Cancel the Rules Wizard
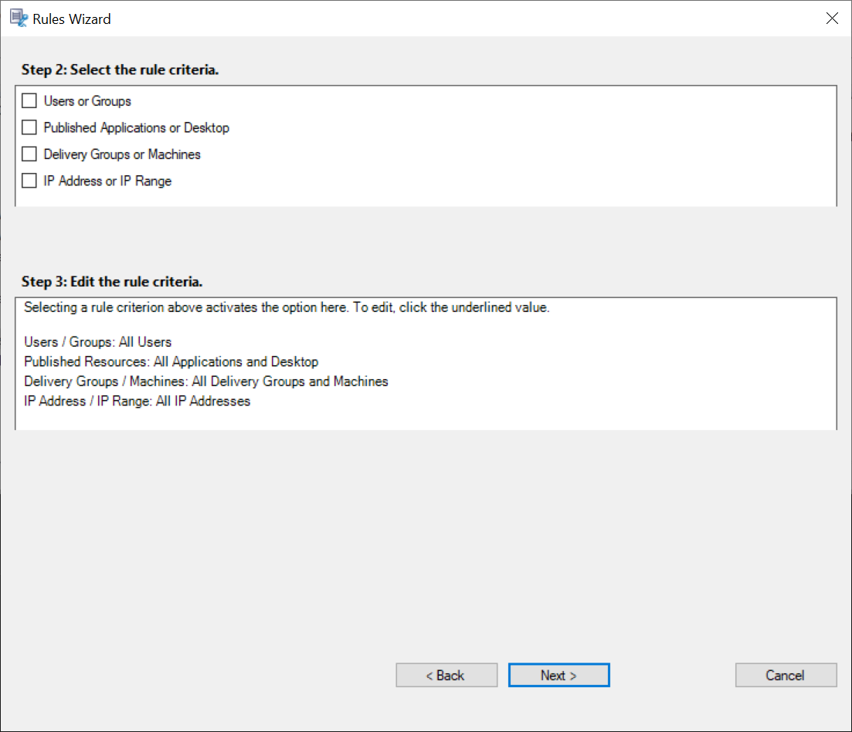Image resolution: width=852 pixels, height=732 pixels. (786, 676)
